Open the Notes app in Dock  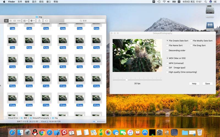tap(79, 132)
